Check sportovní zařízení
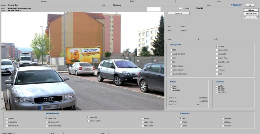The height and width of the screenshot is (134, 260). tap(171, 70)
